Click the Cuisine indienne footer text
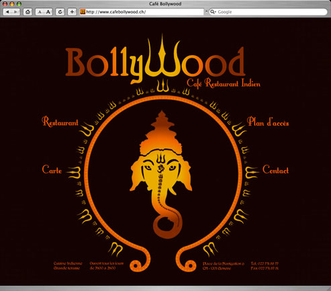 pos(68,263)
